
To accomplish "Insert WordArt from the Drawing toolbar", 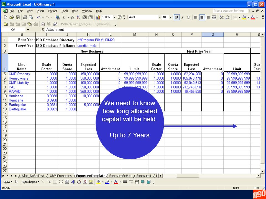I will coord(73,182).
